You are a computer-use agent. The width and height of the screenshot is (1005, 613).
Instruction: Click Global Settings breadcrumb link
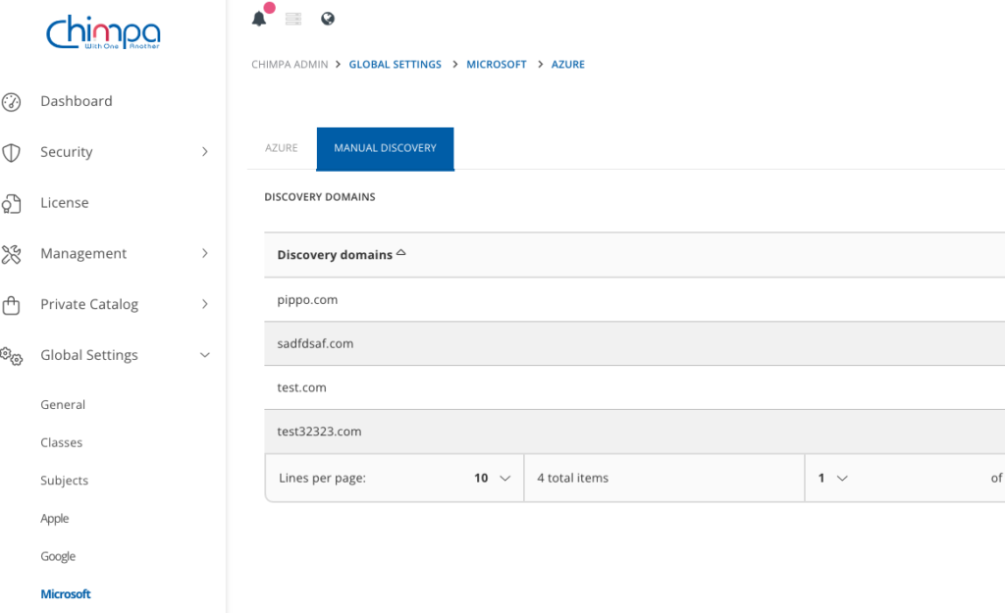tap(395, 64)
